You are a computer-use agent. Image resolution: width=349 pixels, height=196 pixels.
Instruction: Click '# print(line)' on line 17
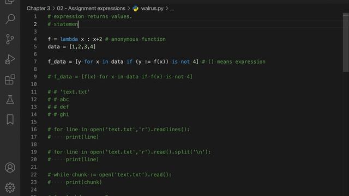(73, 137)
